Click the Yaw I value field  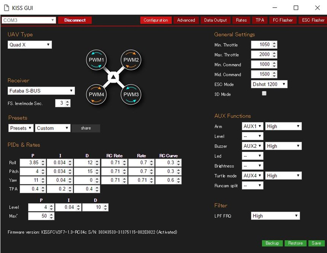pos(60,180)
